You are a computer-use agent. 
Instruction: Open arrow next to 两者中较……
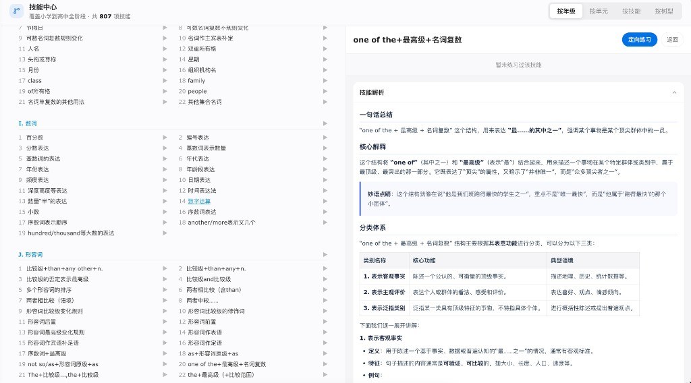[325, 300]
